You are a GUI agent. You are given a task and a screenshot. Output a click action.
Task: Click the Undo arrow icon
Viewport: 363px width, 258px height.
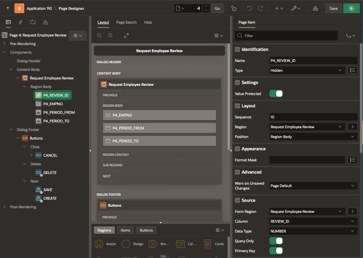pos(249,8)
